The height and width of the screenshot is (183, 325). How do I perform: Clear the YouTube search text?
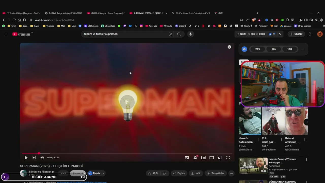(x=171, y=34)
